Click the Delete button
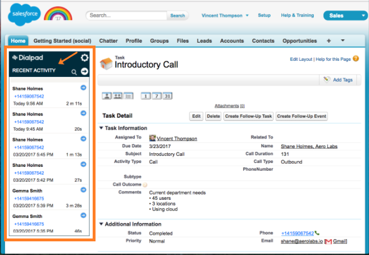Image resolution: width=369 pixels, height=255 pixels. pyautogui.click(x=213, y=116)
